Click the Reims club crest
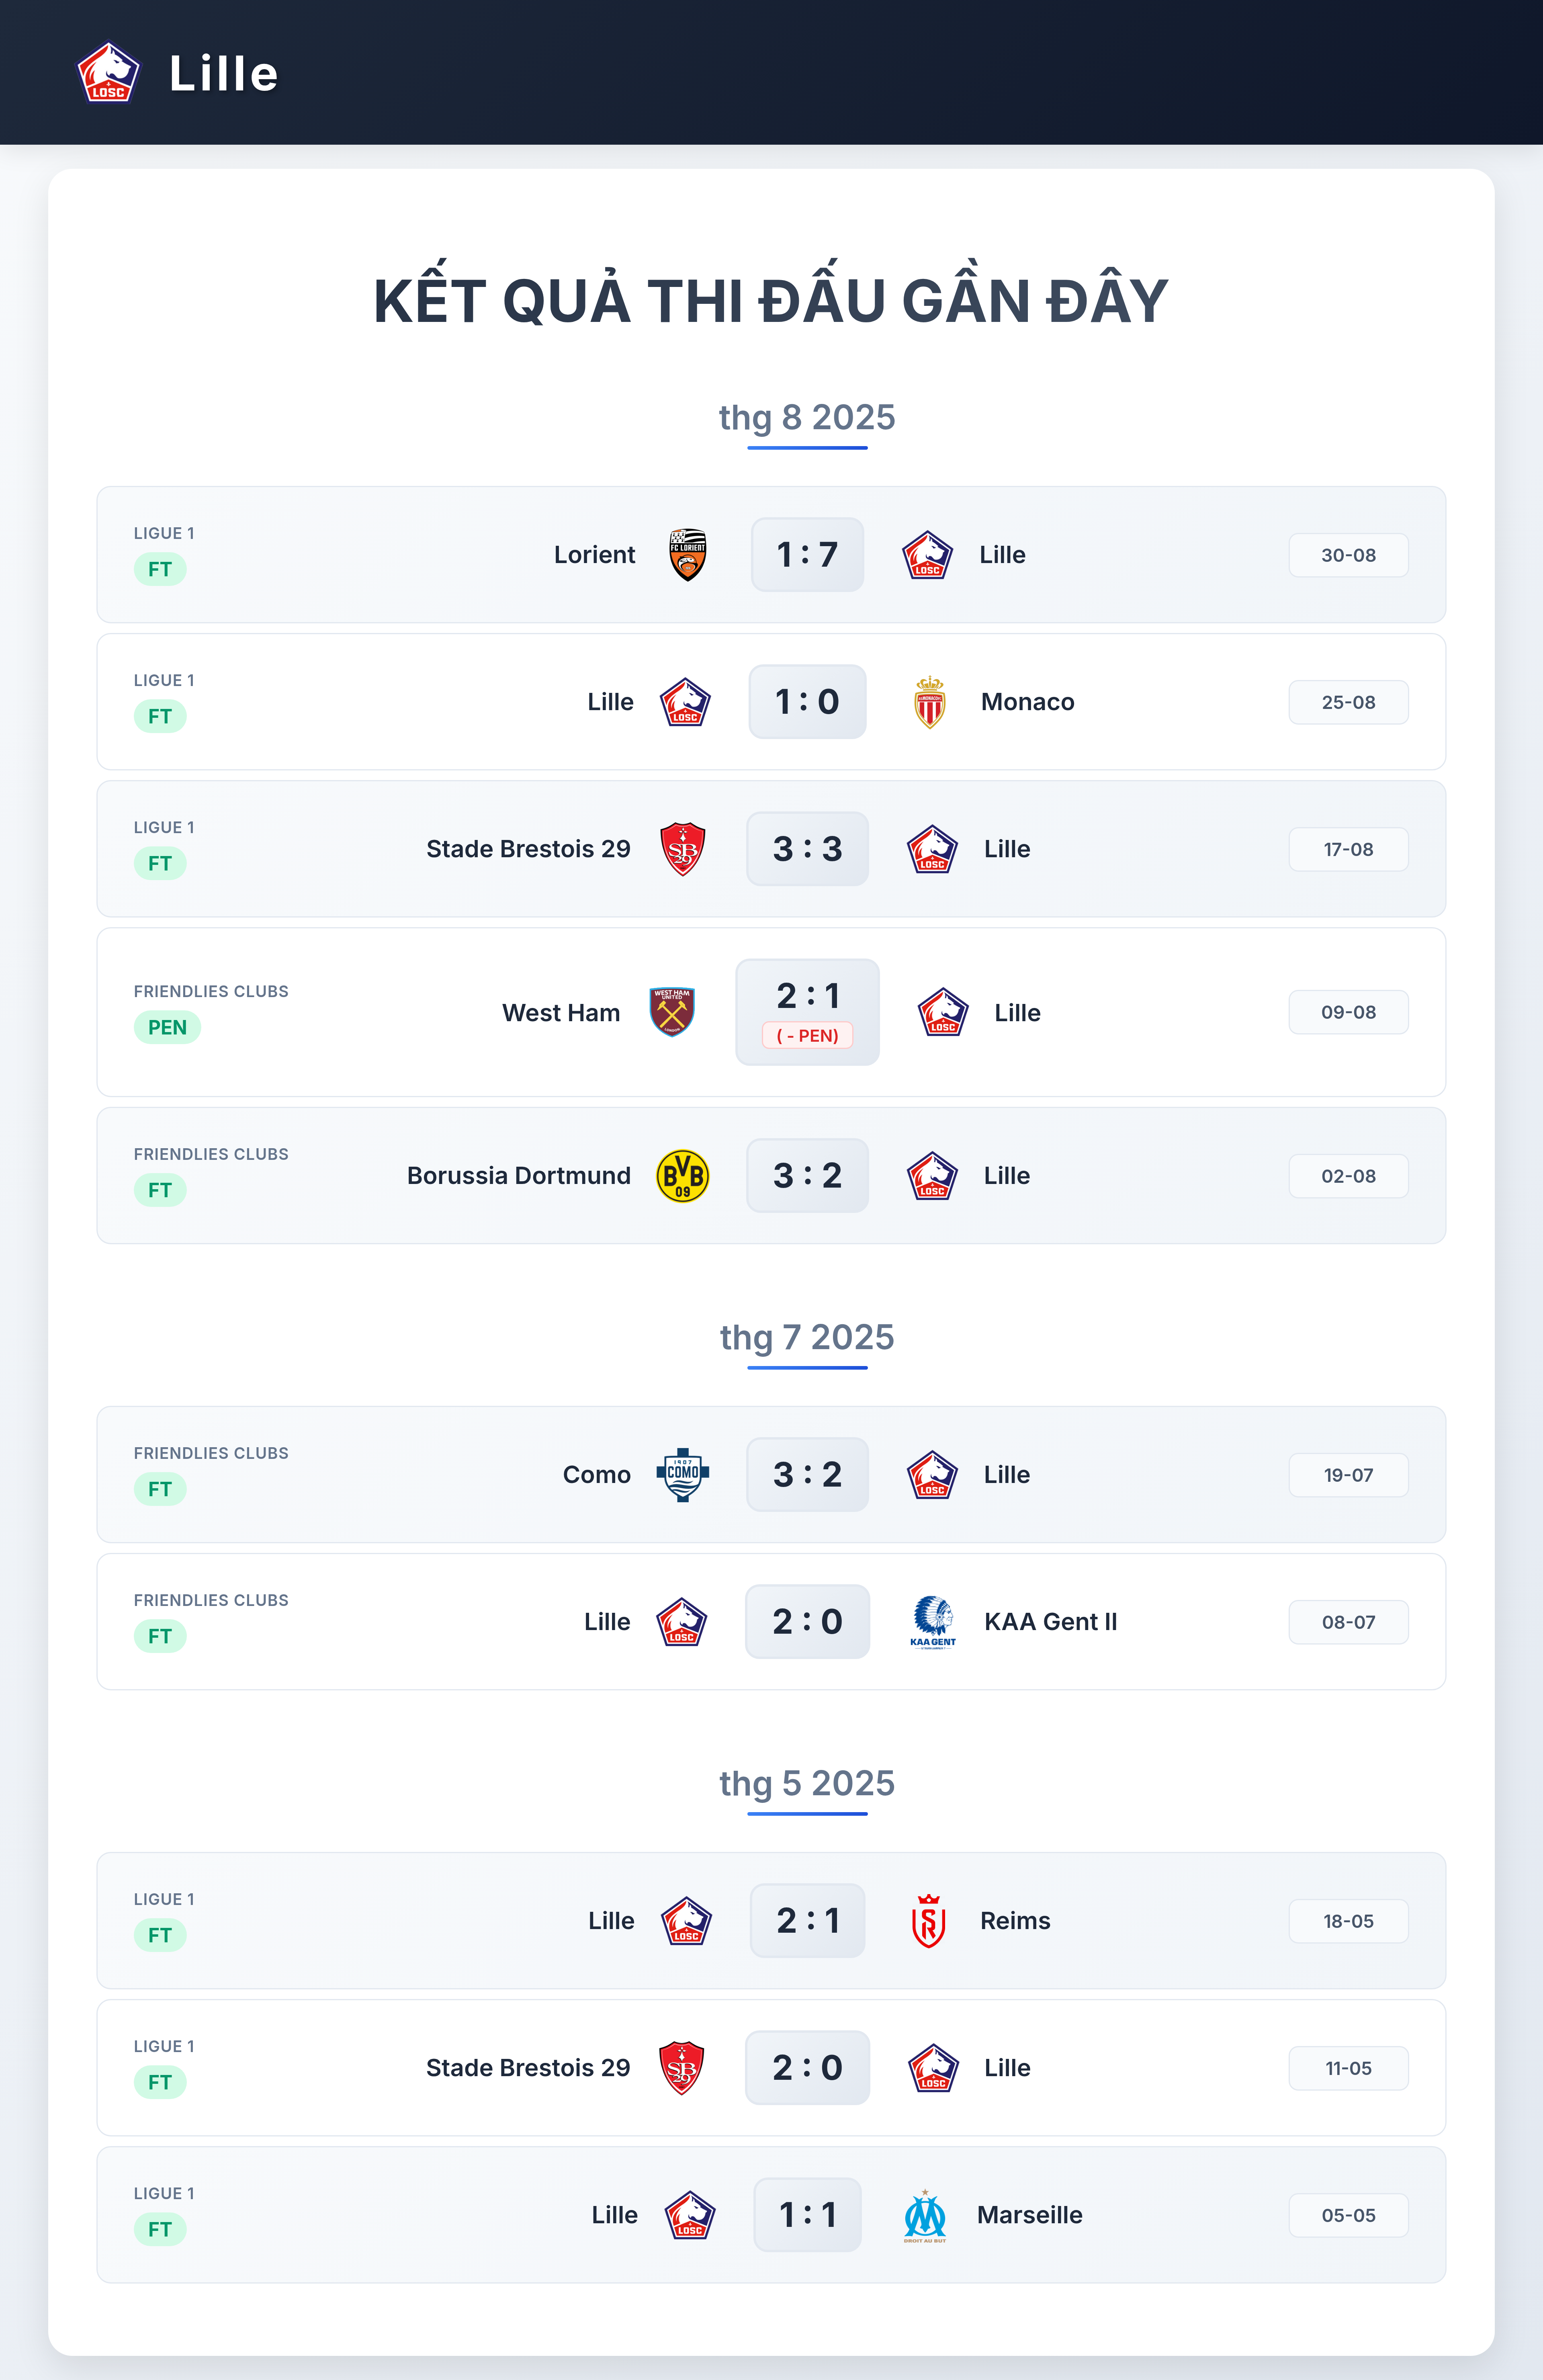This screenshot has height=2380, width=1543. (929, 1921)
